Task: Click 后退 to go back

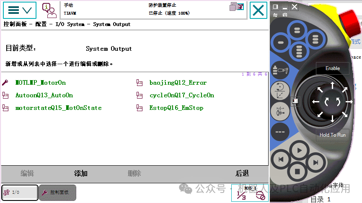Action: point(242,173)
